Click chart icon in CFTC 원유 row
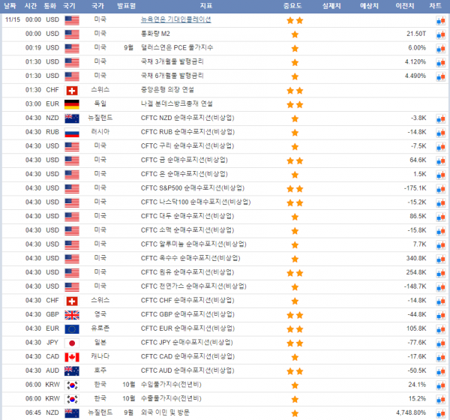450x420 pixels. [x=440, y=272]
